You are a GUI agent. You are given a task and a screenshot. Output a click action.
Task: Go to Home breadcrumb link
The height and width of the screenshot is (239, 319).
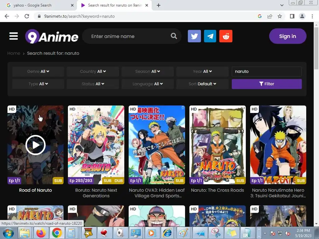[14, 53]
